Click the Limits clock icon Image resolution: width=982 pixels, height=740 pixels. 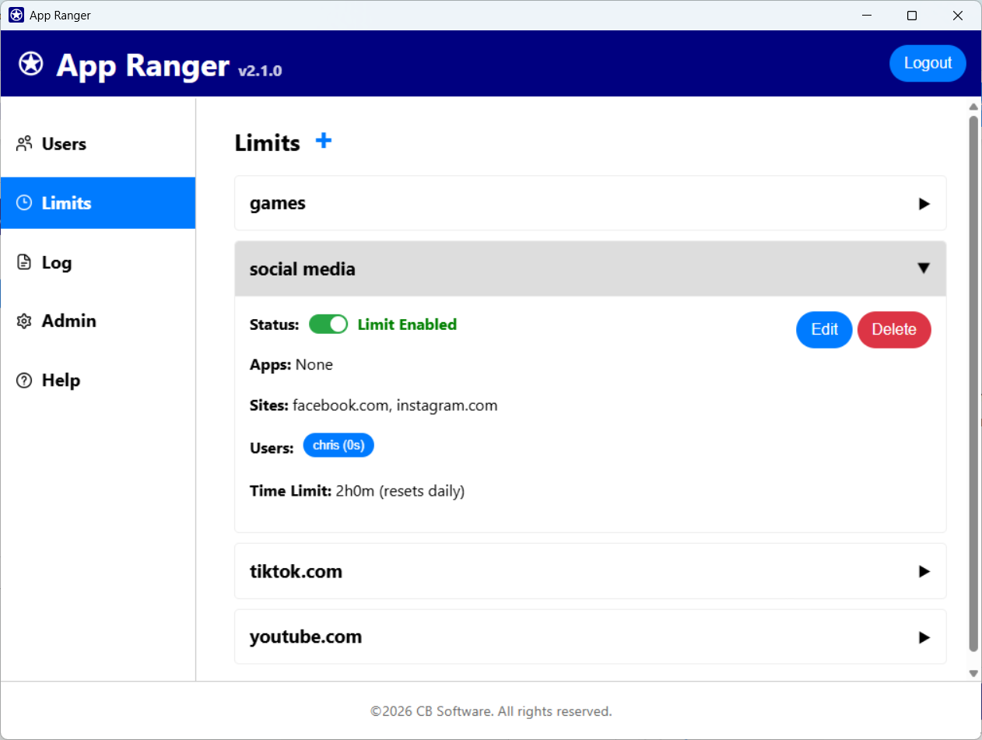[x=23, y=202]
